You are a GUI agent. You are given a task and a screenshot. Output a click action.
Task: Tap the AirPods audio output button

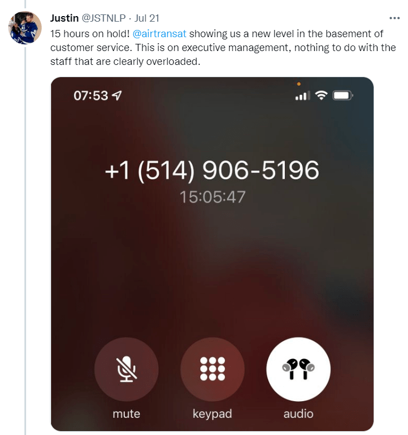click(299, 370)
